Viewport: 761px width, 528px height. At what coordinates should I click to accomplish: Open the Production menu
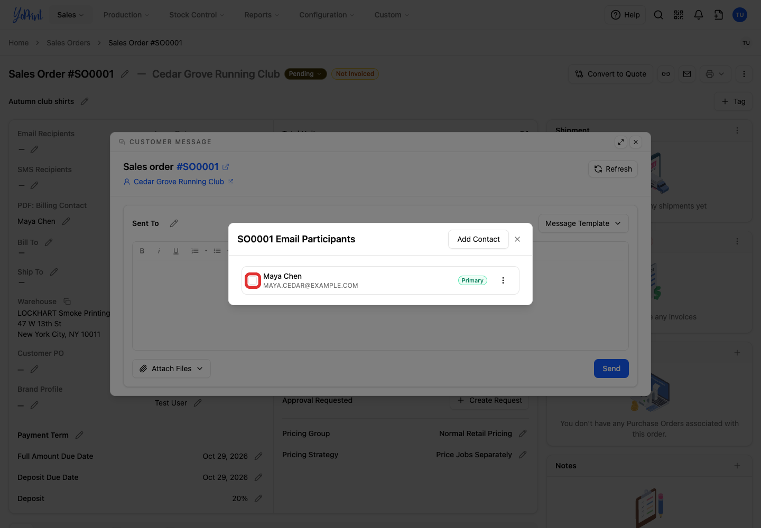click(x=126, y=15)
